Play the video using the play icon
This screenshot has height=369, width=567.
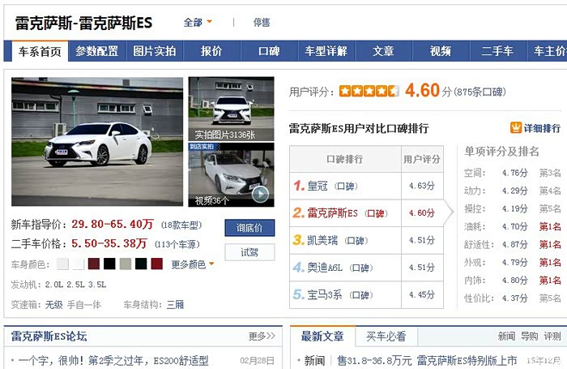[260, 195]
